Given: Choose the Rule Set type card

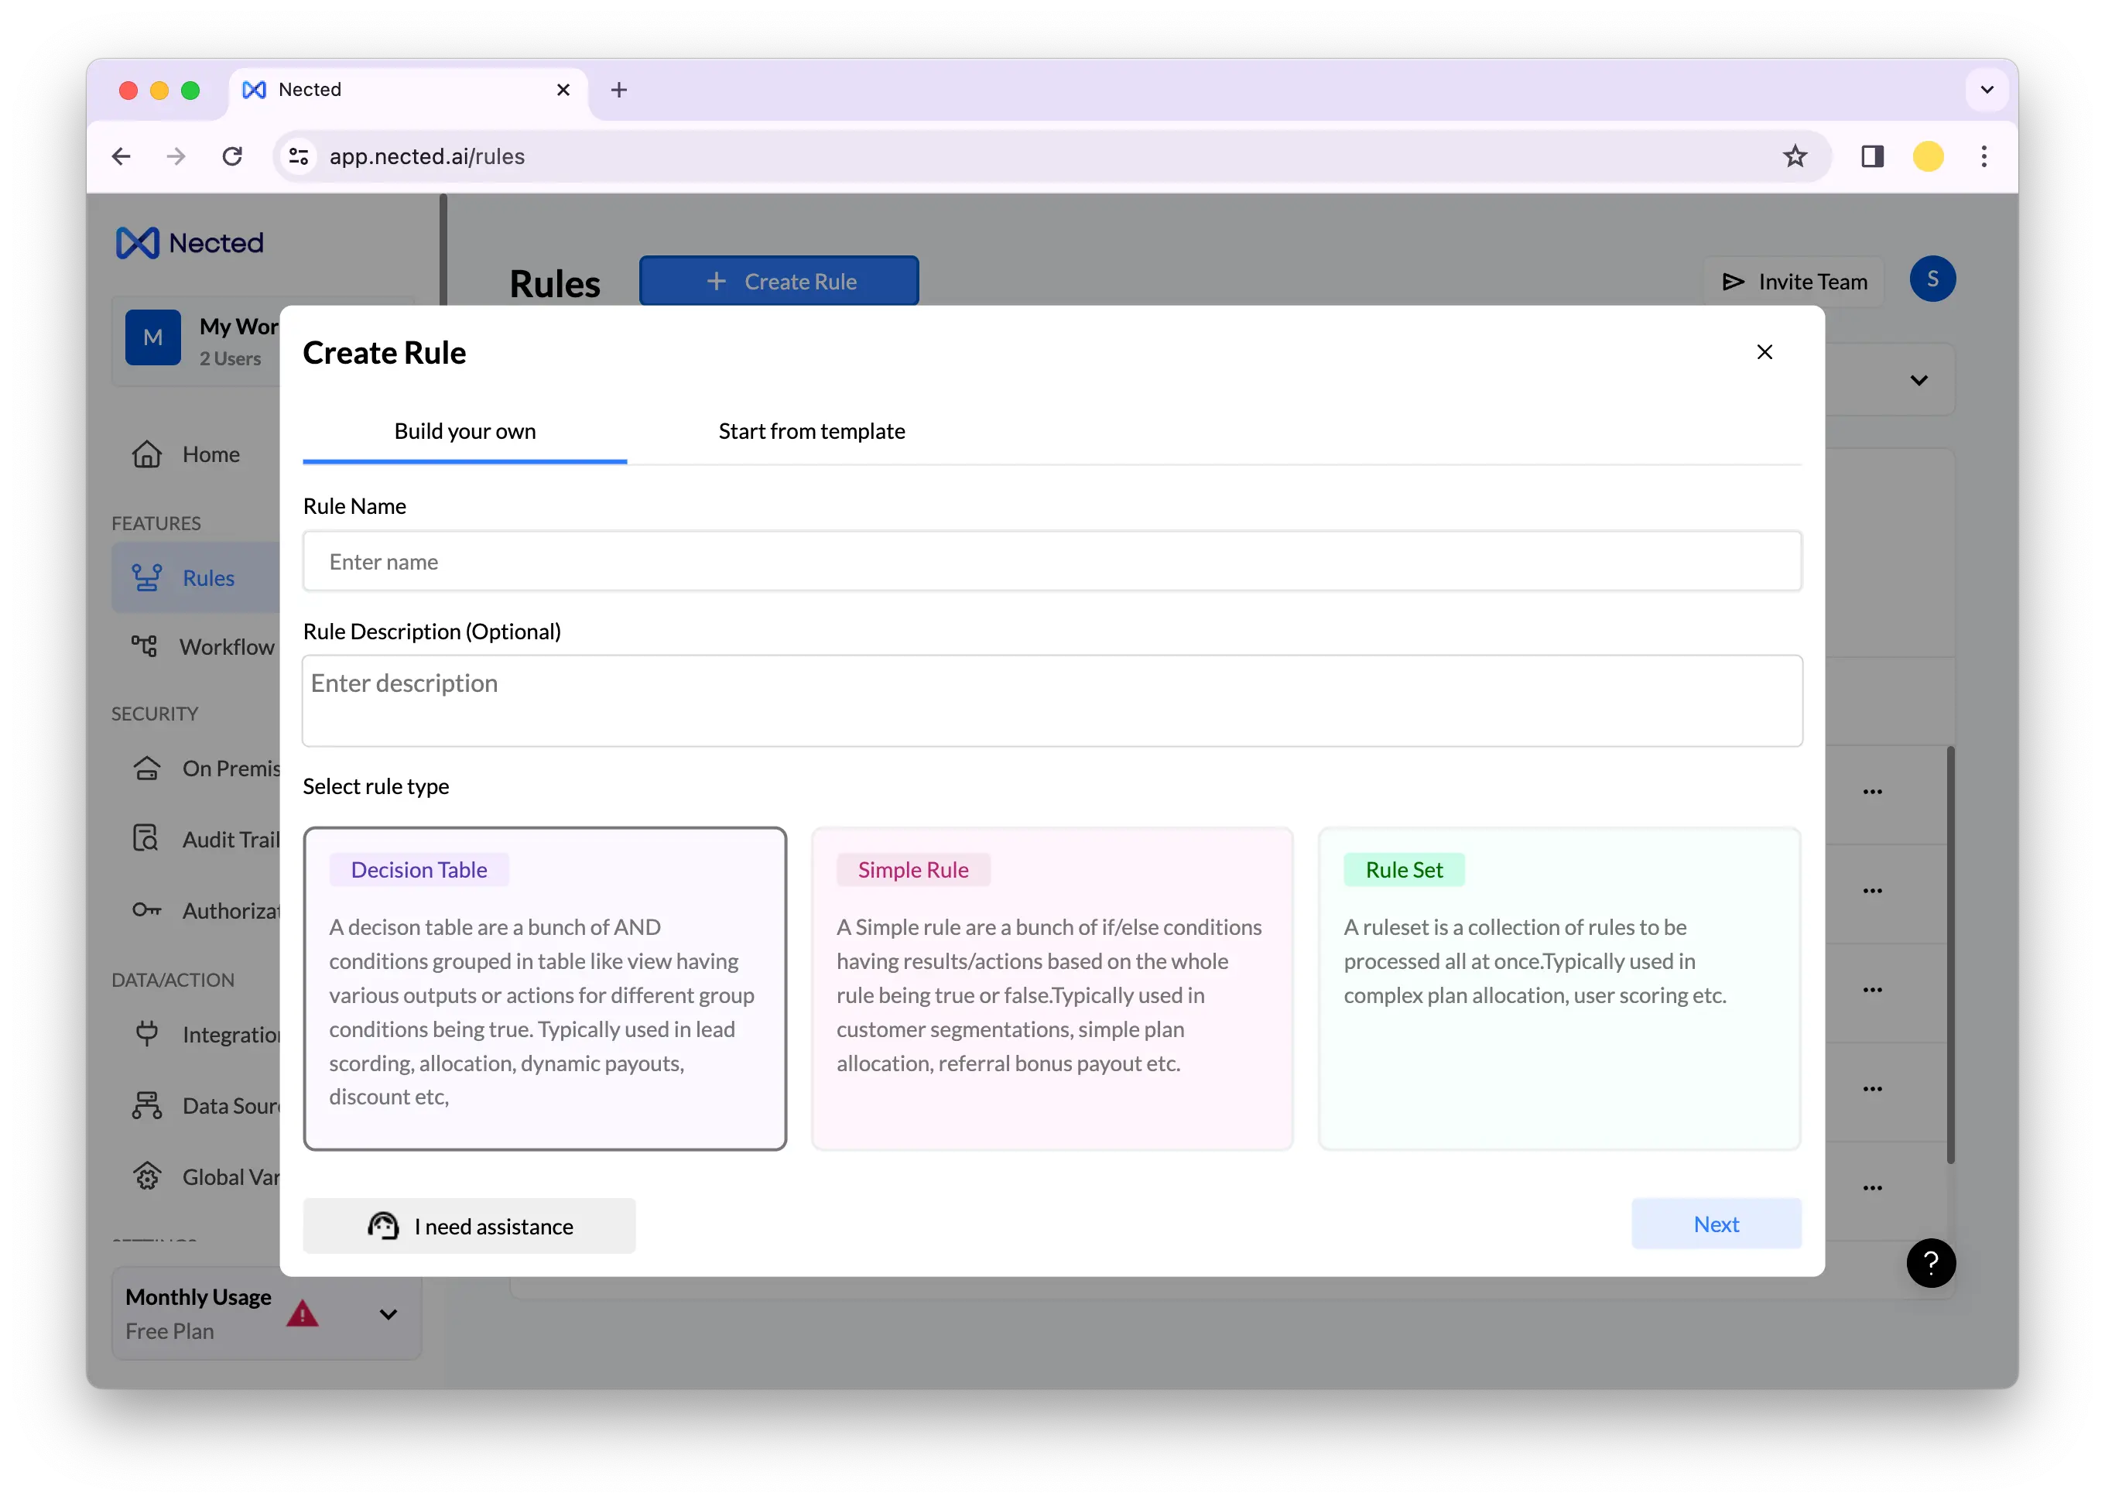Looking at the screenshot, I should point(1558,988).
